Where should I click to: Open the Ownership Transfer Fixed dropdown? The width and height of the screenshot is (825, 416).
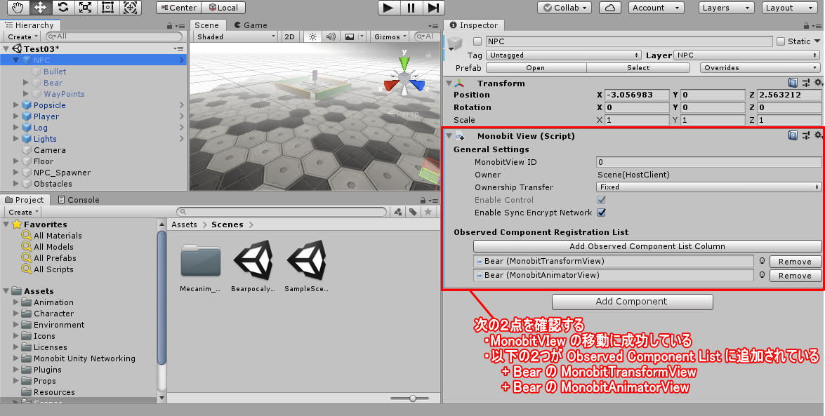tap(708, 187)
